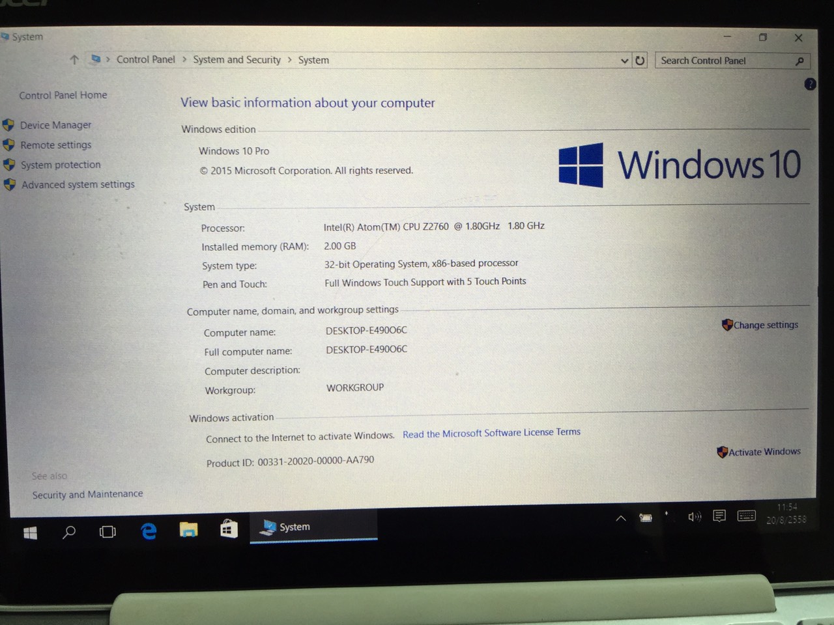
Task: Select Product ID 00331-20020-00000-AA790
Action: tap(290, 462)
